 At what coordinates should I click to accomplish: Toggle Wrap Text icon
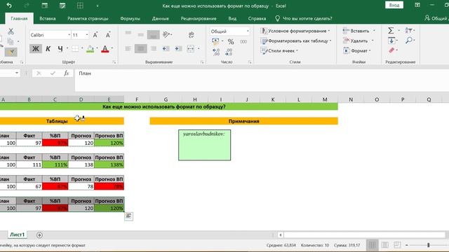(192, 34)
